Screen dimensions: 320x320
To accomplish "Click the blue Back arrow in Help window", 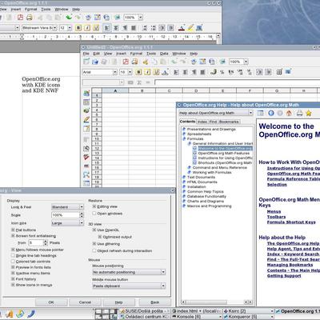I will 271,113.
